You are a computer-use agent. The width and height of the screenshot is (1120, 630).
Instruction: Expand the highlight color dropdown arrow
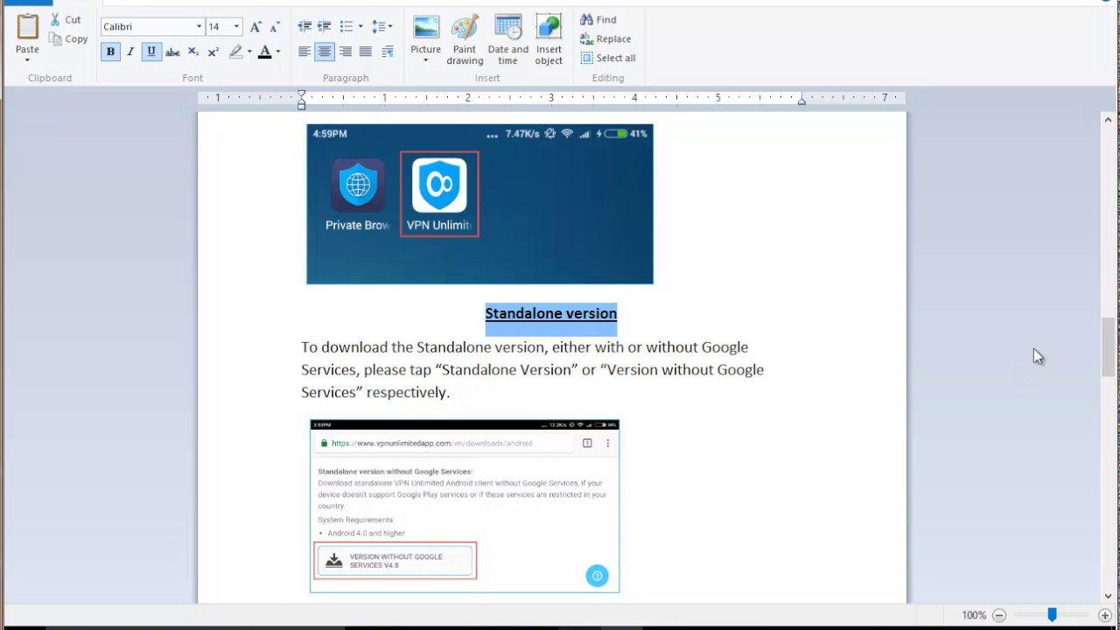249,52
